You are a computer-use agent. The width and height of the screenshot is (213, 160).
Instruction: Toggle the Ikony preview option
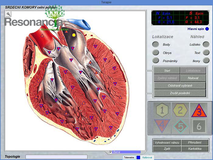pos(206,61)
